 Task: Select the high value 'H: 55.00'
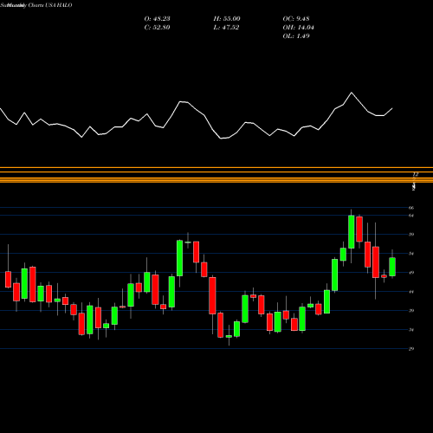coord(227,19)
